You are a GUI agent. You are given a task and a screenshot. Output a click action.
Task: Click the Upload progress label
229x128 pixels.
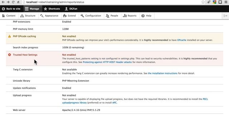22,95
